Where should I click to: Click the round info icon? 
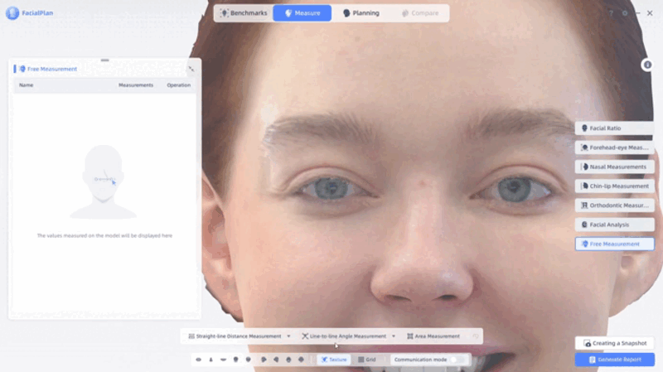tap(647, 65)
